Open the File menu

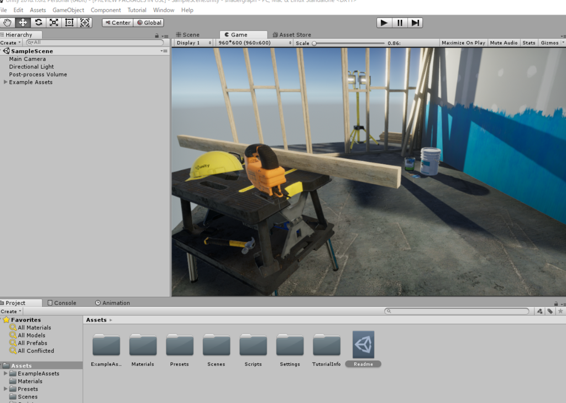(x=3, y=10)
